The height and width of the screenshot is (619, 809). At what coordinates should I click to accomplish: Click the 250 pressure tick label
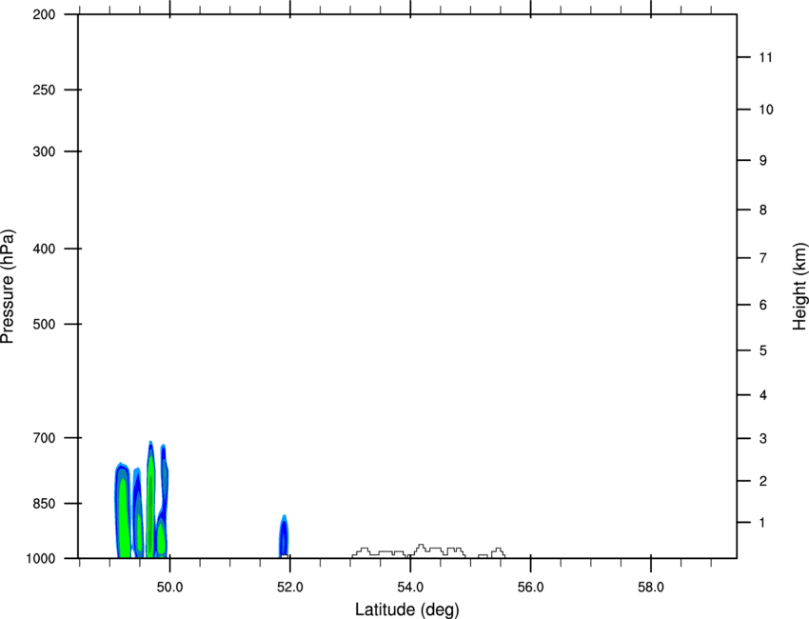coord(44,90)
